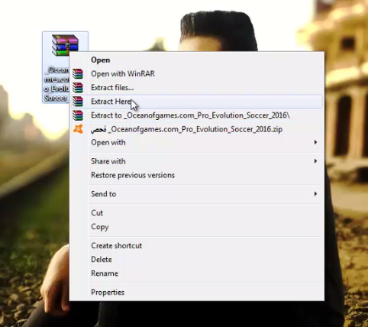Click the Avast antivirus scan icon
This screenshot has height=327, width=368.
click(x=78, y=129)
